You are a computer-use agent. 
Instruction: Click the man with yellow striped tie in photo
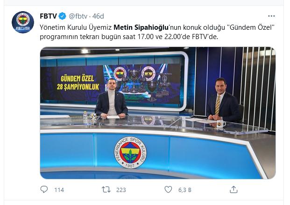[223, 101]
